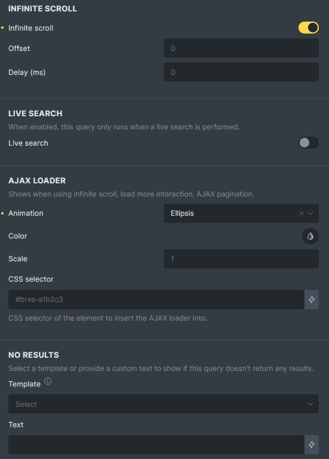Image resolution: width=329 pixels, height=459 pixels.
Task: Click the AJAX LOADER section heading
Action: 37,180
